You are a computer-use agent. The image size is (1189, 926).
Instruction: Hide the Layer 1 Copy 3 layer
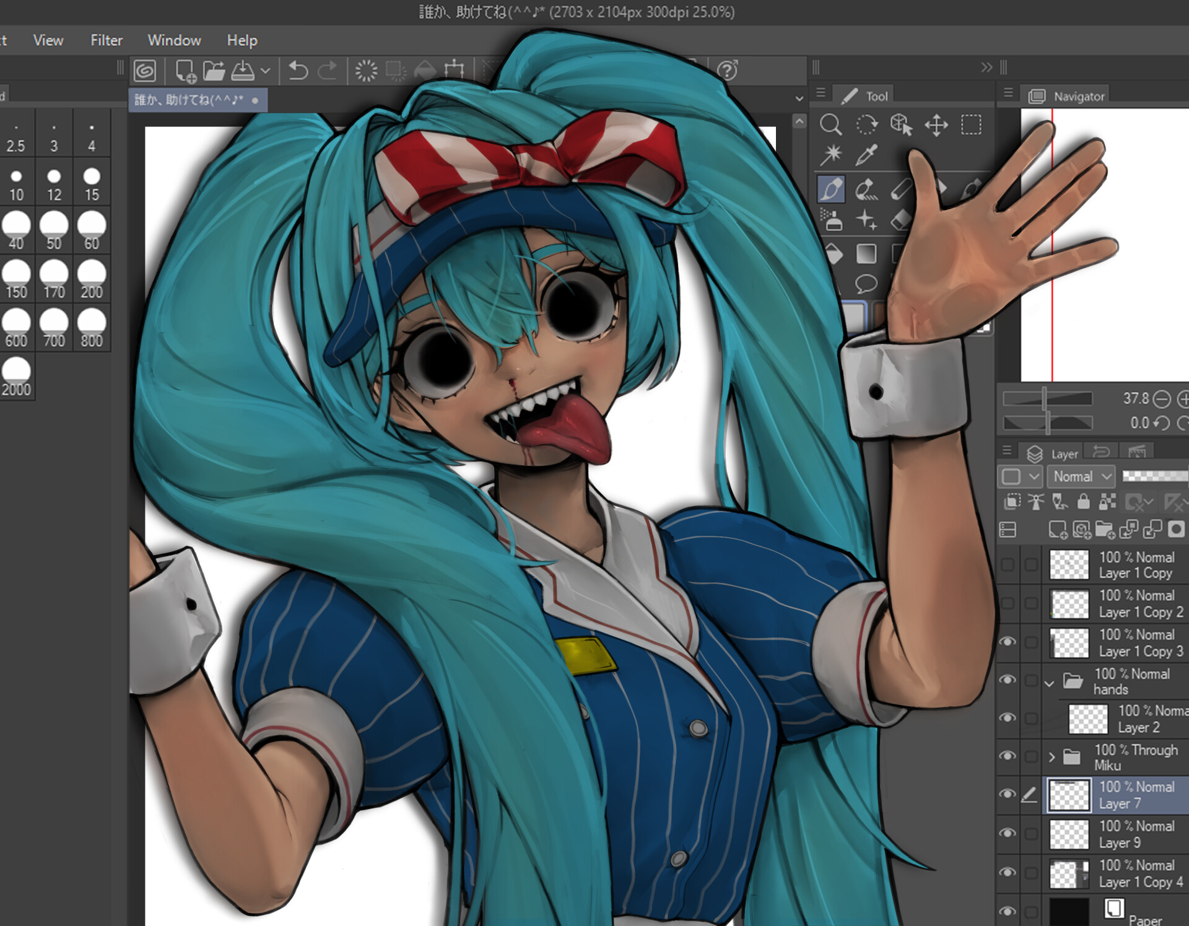tap(1008, 642)
